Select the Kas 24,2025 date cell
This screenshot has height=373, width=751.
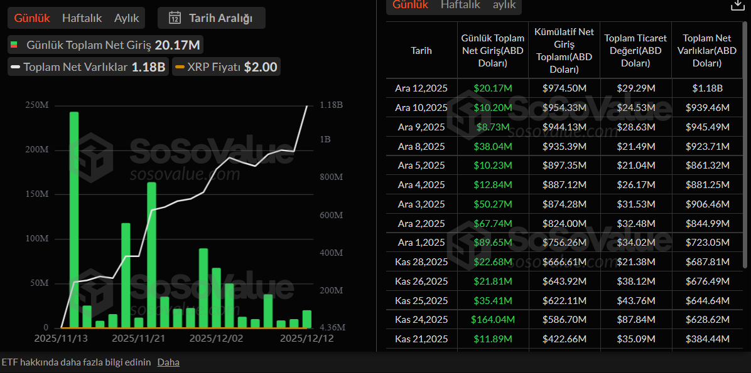[421, 320]
